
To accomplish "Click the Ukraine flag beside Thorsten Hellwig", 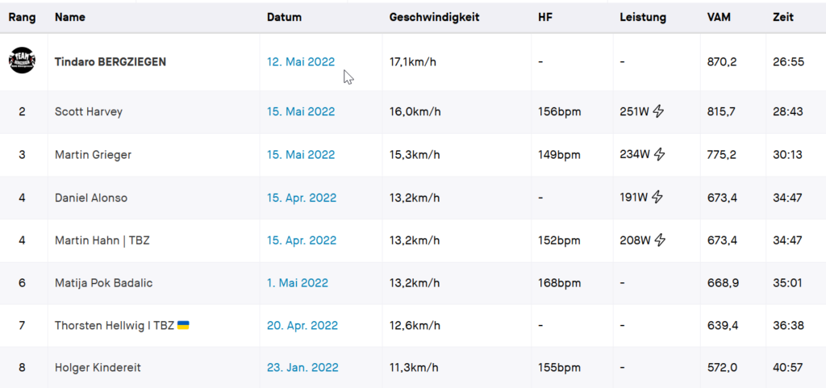I will [183, 325].
